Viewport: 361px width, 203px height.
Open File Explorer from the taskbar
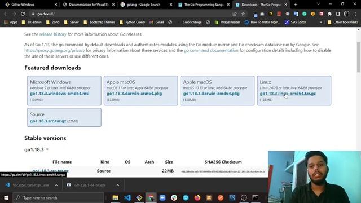click(x=115, y=198)
